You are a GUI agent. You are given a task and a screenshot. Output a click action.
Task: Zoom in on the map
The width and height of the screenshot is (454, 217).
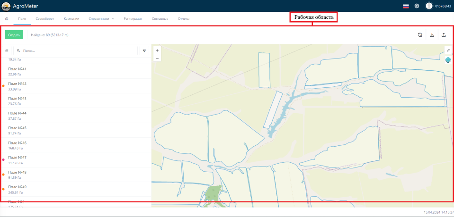157,50
